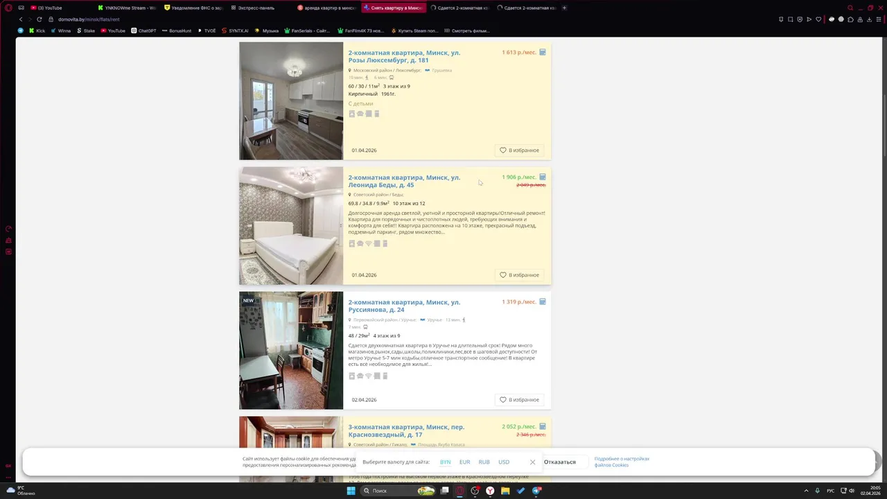Screen dimensions: 887x499
Task: Open calculator icon next to 1 613 р./мес.
Action: pos(543,52)
